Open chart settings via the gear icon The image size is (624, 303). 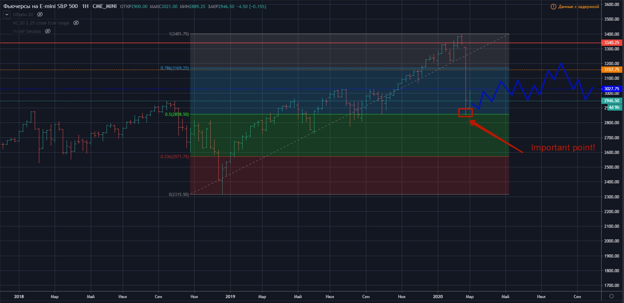click(x=612, y=296)
